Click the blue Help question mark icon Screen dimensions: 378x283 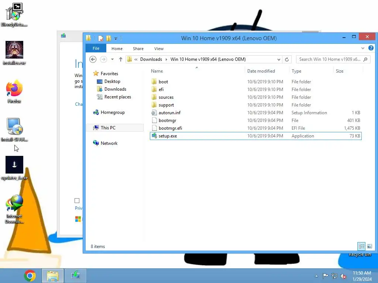[x=371, y=48]
